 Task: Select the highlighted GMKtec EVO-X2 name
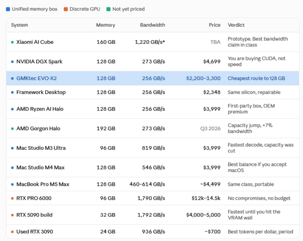pyautogui.click(x=37, y=78)
